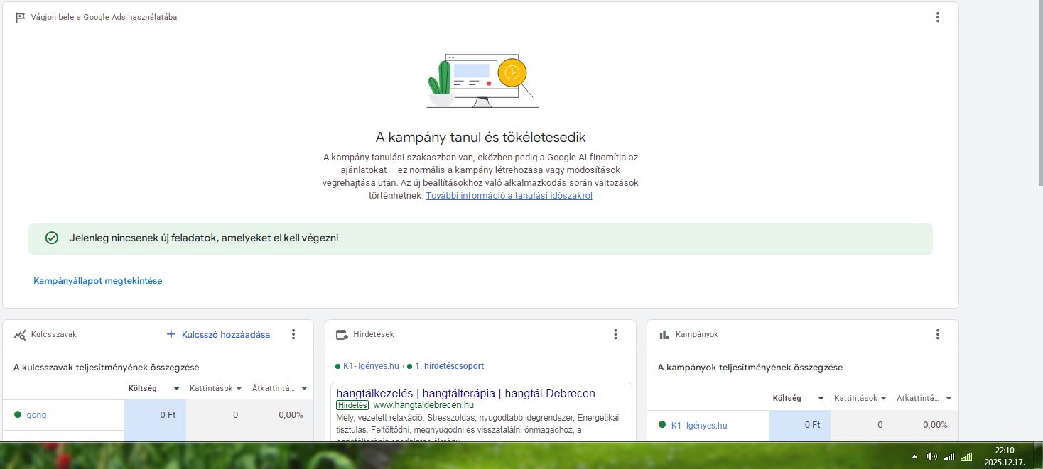
Task: Click the 1. hirdetéscsoport breadcrumb link
Action: click(x=449, y=366)
